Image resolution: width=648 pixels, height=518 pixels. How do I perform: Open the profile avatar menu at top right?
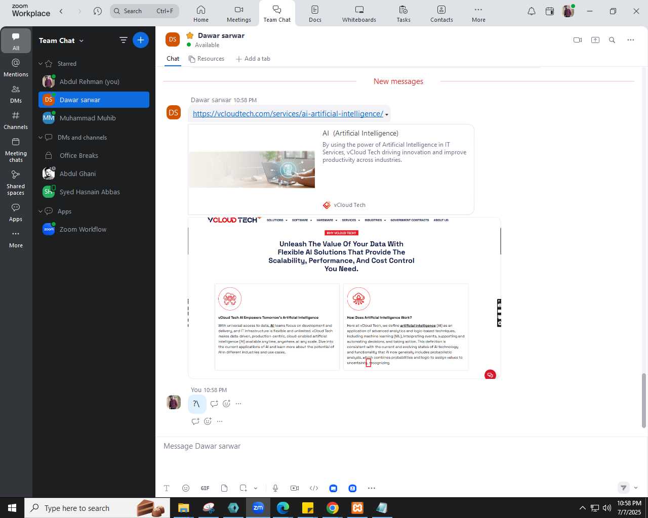click(568, 11)
